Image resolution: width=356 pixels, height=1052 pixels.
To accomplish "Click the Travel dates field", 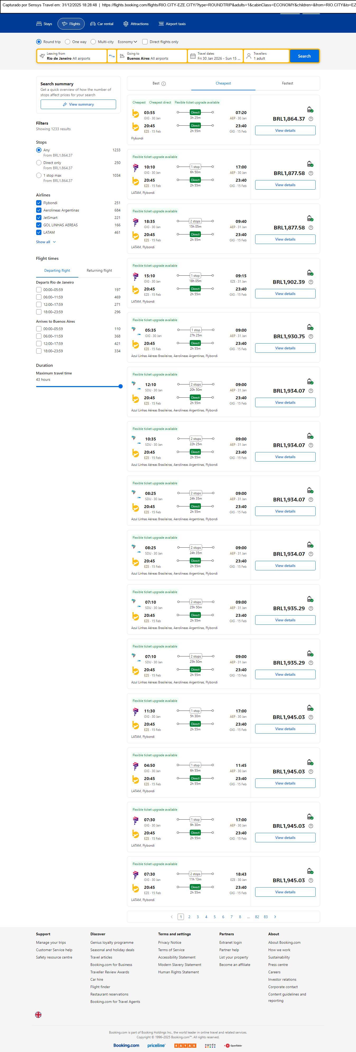I will (x=215, y=56).
